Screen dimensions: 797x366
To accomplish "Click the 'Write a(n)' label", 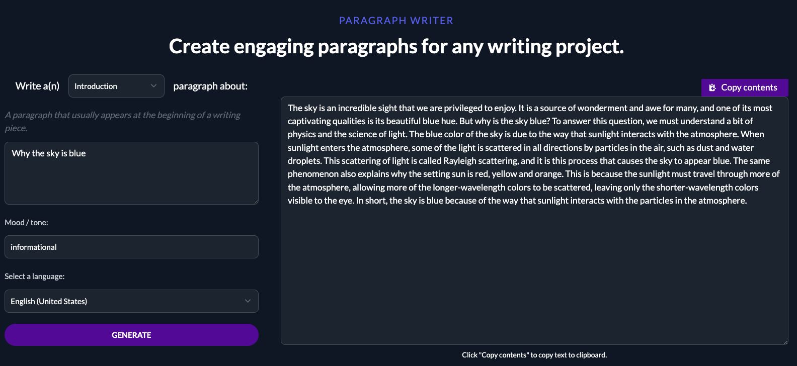I will (37, 86).
